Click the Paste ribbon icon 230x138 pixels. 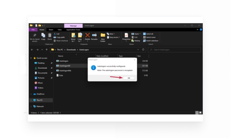50,36
